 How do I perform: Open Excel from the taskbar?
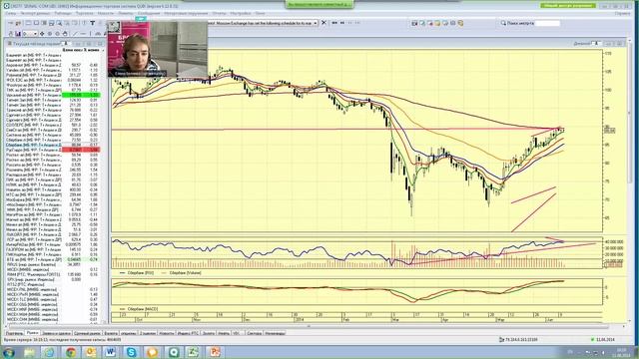click(x=193, y=352)
